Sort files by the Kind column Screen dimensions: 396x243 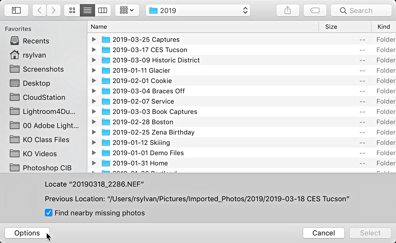pyautogui.click(x=384, y=27)
